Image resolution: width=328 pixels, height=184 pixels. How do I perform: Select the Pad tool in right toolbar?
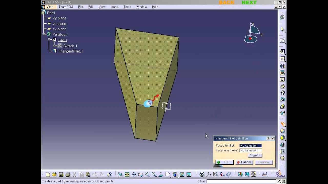[x=282, y=52]
